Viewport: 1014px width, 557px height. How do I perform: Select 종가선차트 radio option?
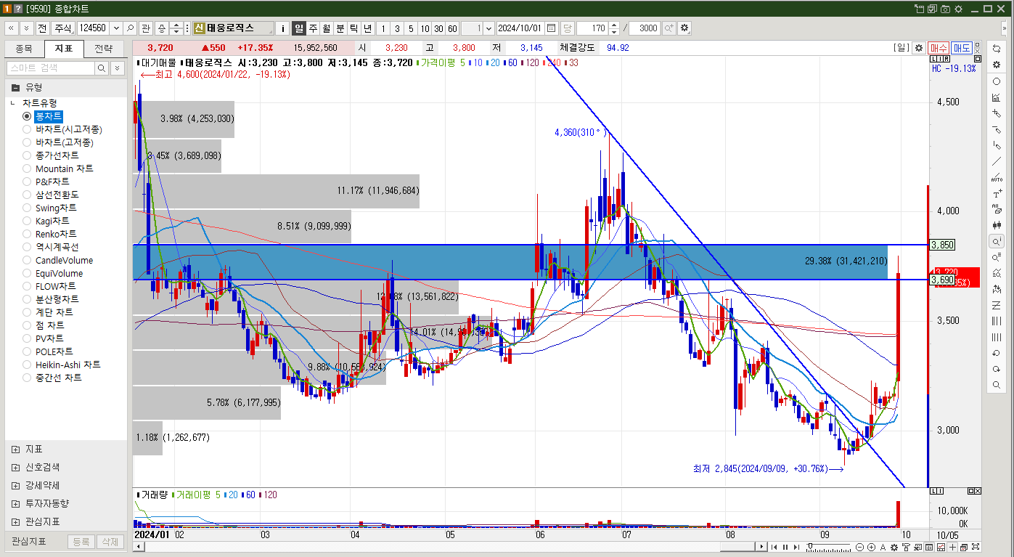pyautogui.click(x=27, y=155)
